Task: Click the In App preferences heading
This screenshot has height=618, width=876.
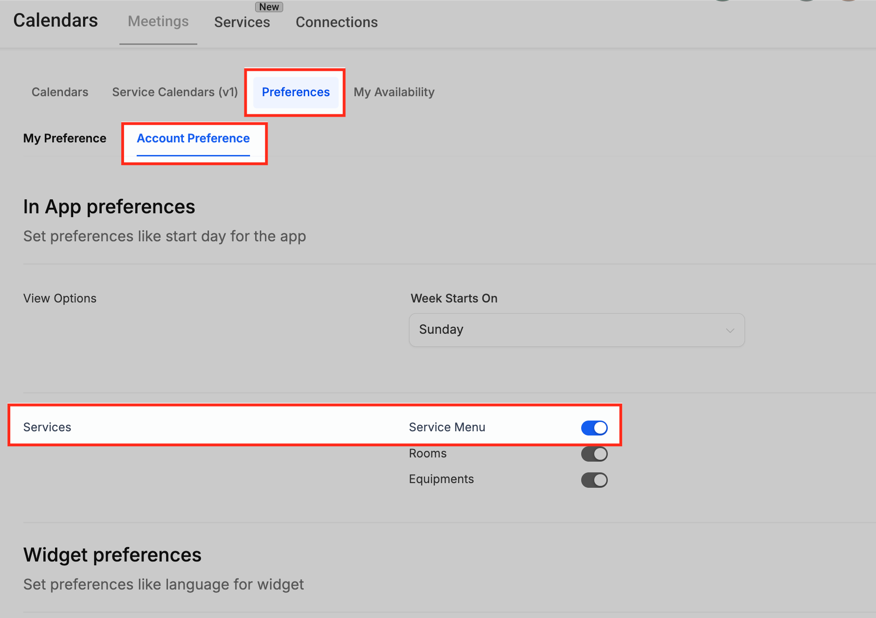Action: (x=109, y=207)
